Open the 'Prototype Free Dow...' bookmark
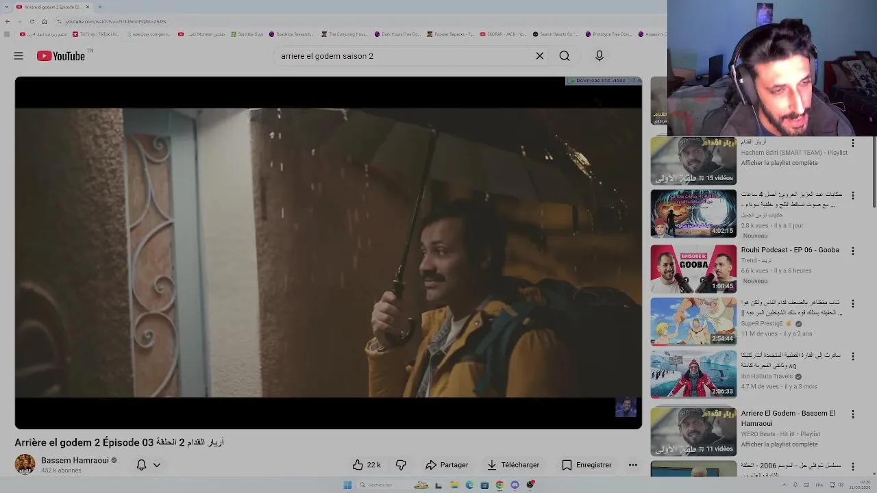 click(608, 34)
